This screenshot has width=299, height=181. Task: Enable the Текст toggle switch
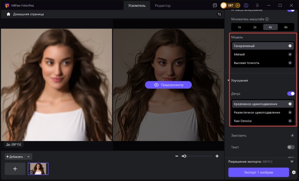(x=291, y=147)
